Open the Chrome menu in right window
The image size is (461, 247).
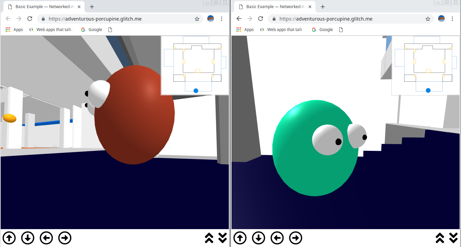click(x=453, y=19)
